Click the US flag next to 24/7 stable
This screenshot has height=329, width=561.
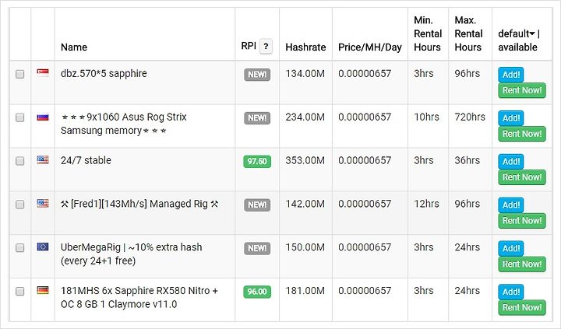coord(43,160)
